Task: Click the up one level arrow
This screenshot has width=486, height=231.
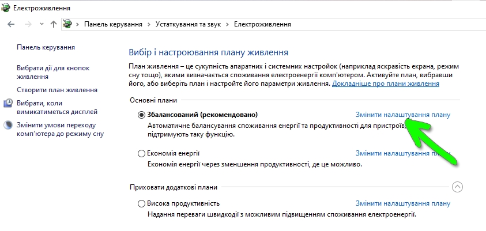Action: pos(54,24)
